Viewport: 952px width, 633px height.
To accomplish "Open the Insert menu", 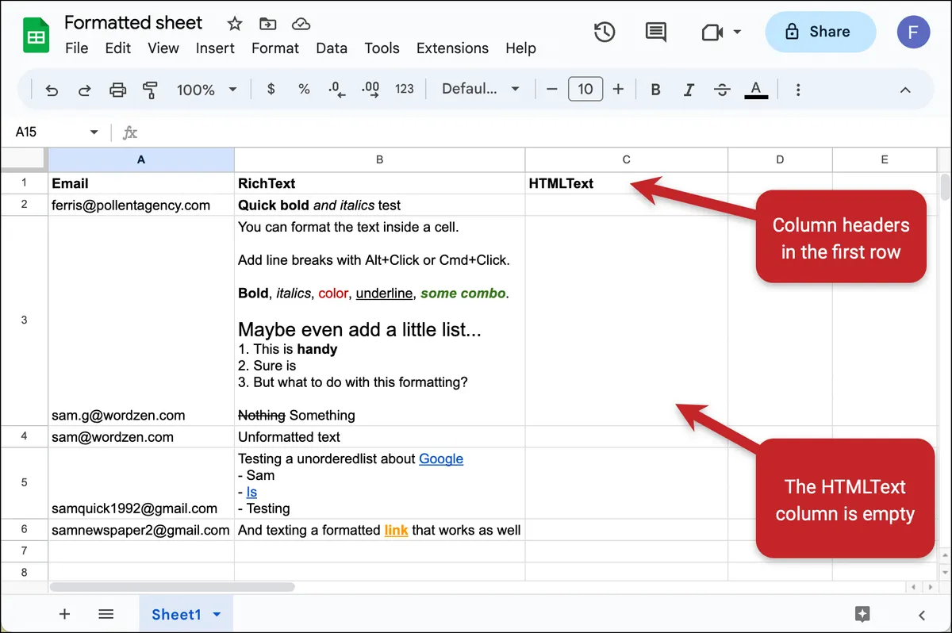I will tap(215, 48).
